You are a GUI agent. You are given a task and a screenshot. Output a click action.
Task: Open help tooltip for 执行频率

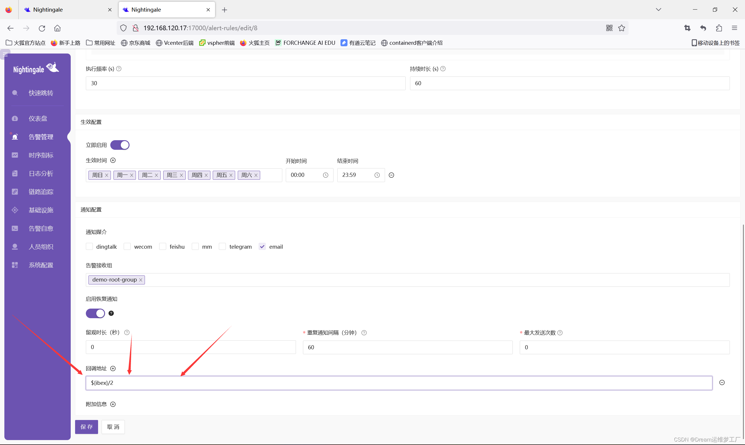pyautogui.click(x=119, y=69)
